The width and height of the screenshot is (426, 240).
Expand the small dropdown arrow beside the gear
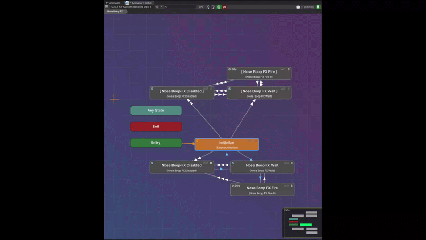pos(161,7)
